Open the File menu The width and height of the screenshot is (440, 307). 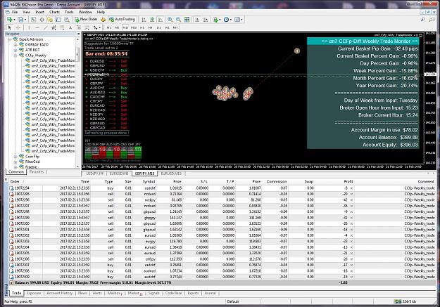[15, 12]
